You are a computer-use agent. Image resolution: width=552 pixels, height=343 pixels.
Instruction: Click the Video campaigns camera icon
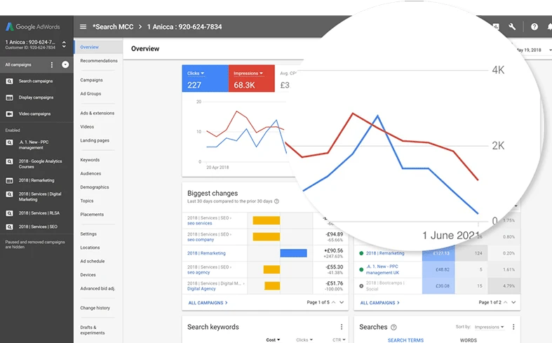[x=10, y=114]
